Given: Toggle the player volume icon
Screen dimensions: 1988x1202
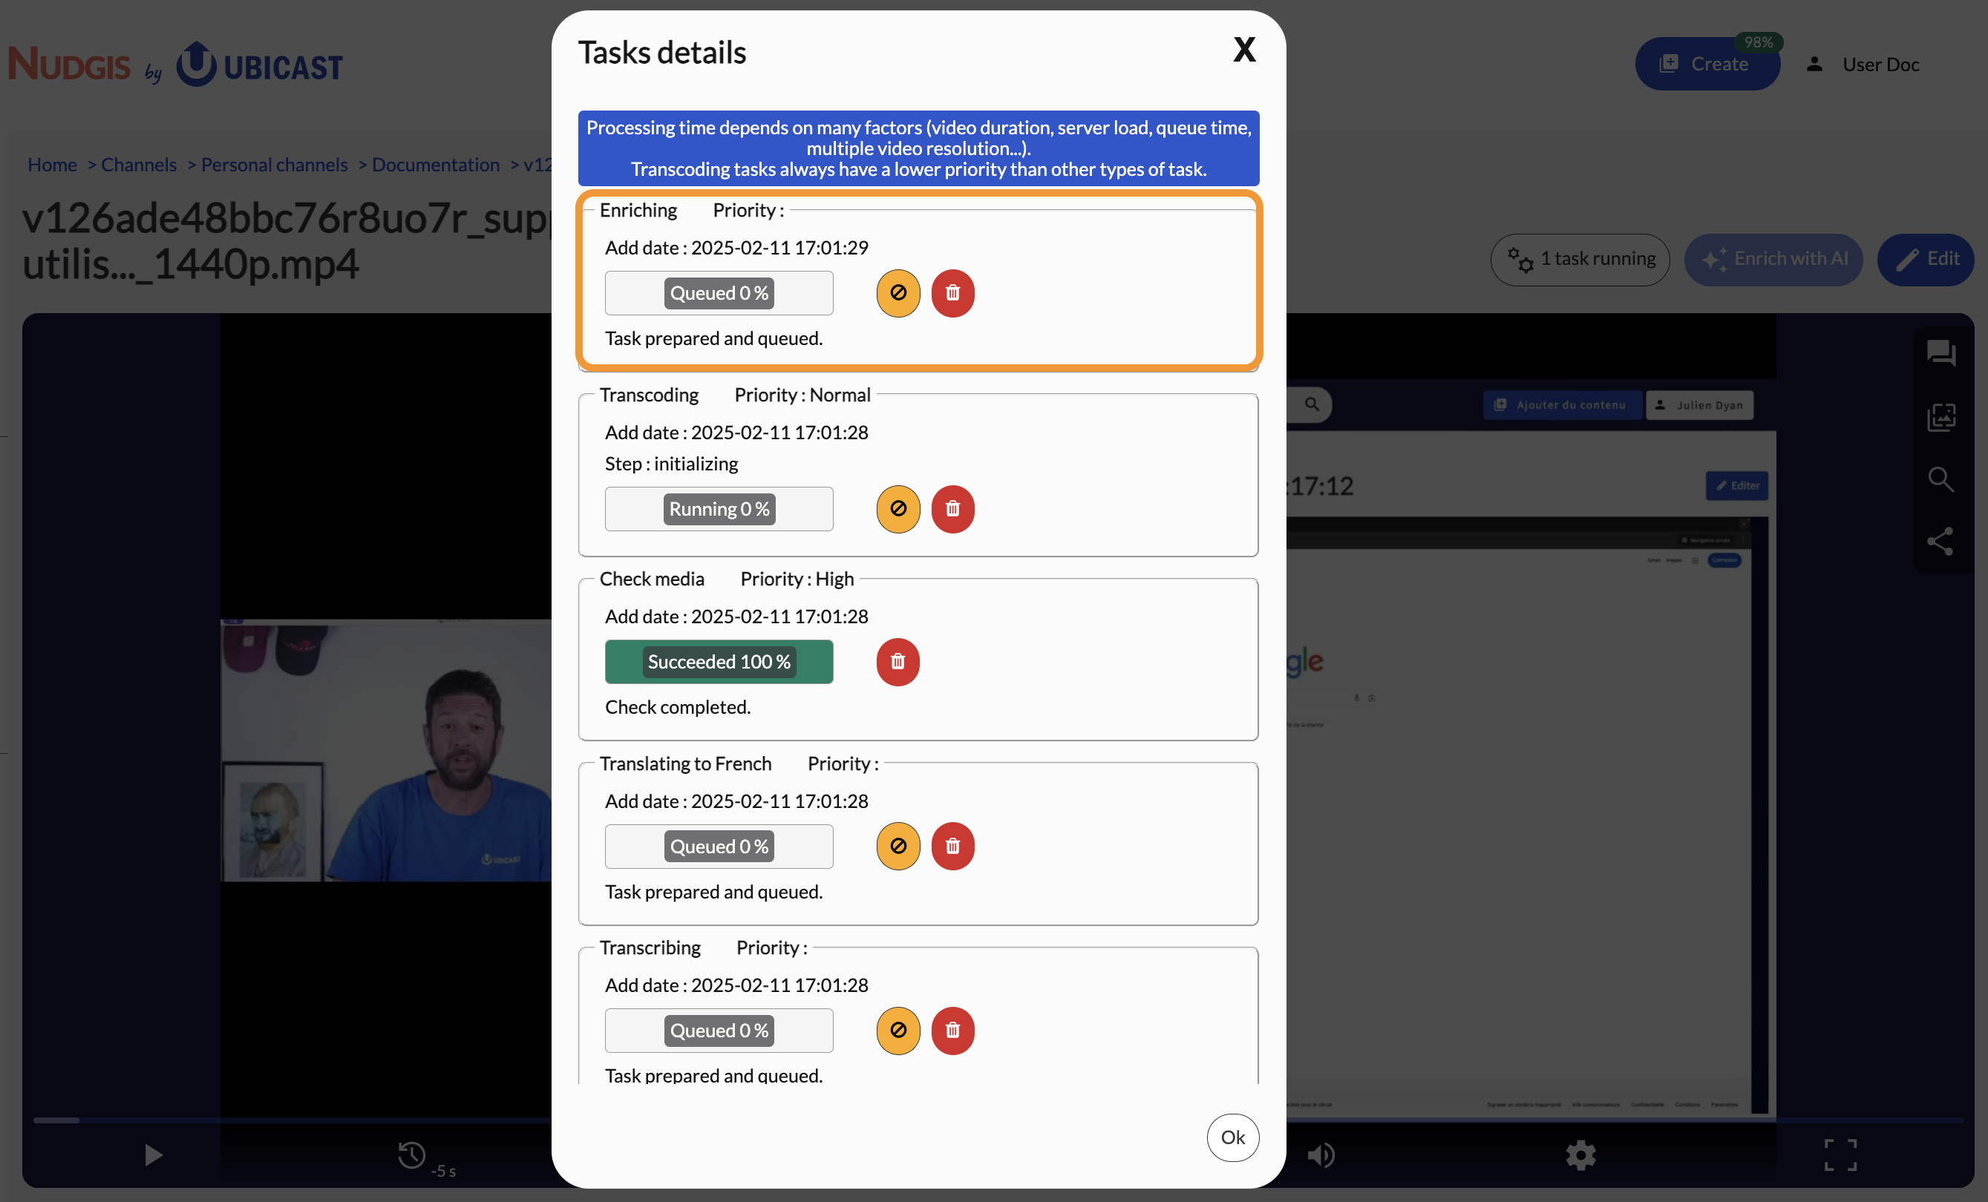Looking at the screenshot, I should [x=1321, y=1155].
